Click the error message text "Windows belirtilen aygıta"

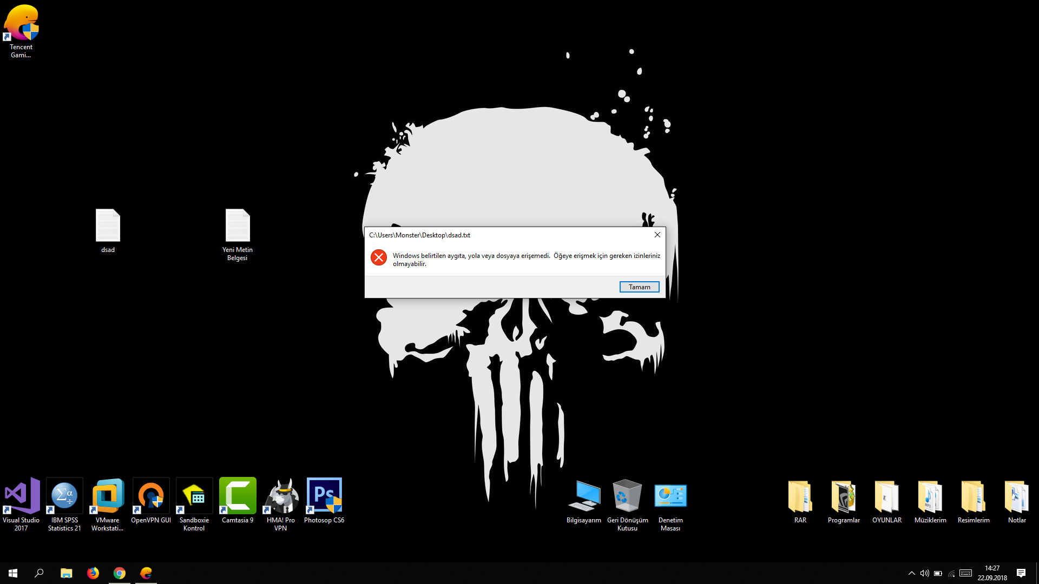coord(429,256)
